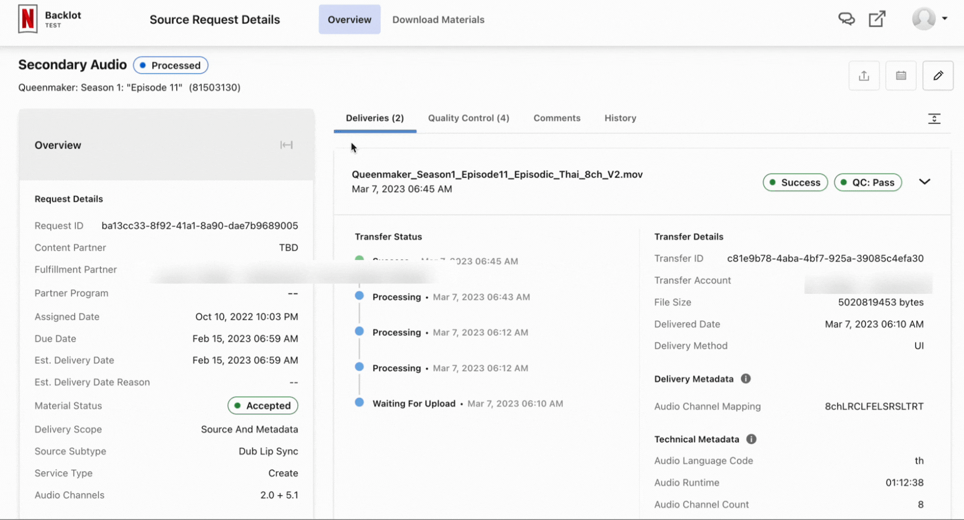
Task: Show Delivery Metadata info tooltip
Action: point(746,379)
